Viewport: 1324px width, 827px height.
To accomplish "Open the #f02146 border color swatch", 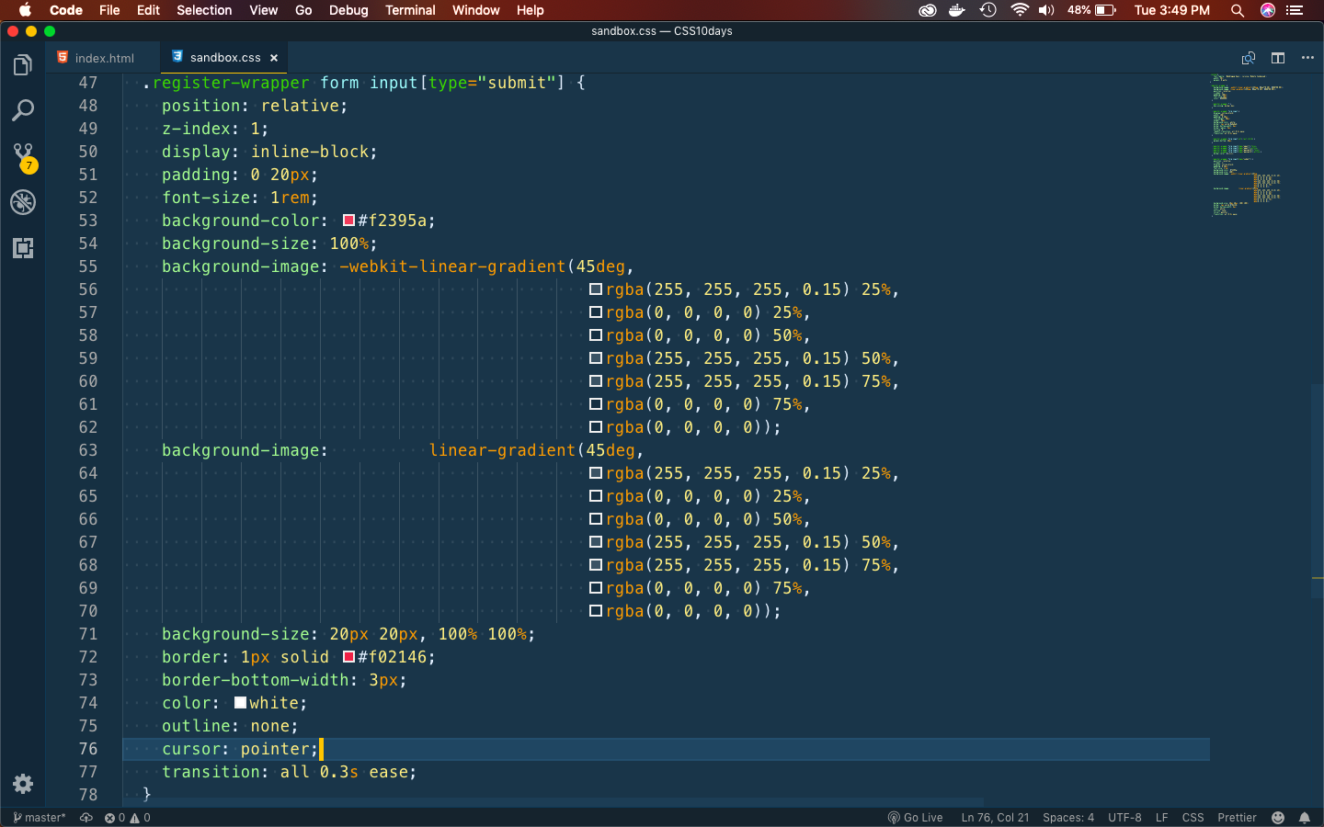I will [348, 657].
